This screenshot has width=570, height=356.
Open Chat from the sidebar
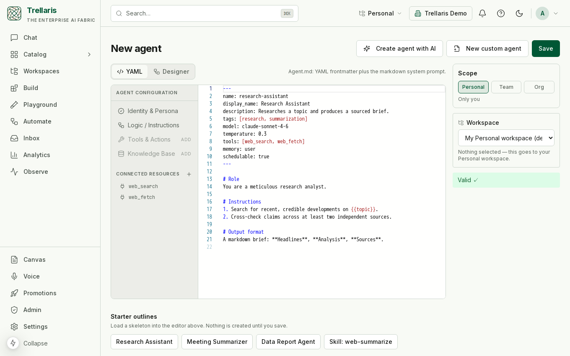point(50,38)
